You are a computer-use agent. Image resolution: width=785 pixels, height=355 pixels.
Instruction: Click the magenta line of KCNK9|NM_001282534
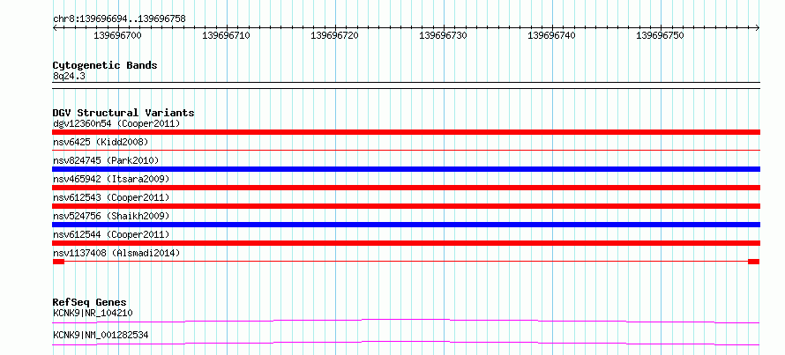(406, 343)
